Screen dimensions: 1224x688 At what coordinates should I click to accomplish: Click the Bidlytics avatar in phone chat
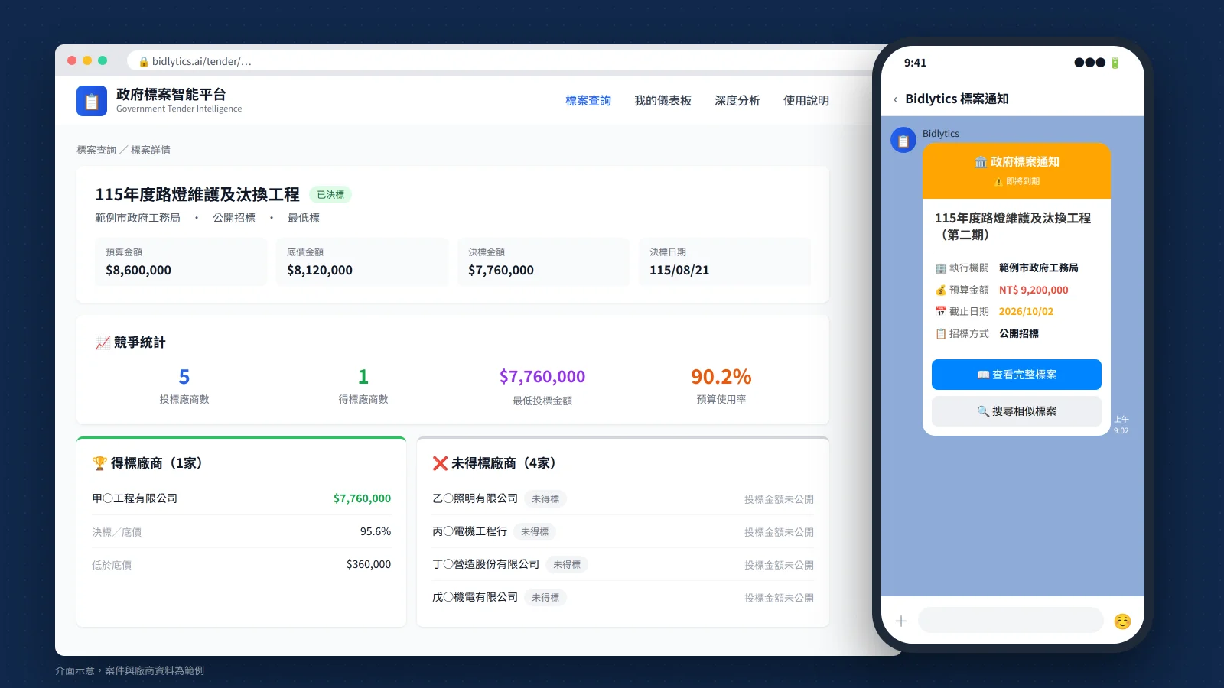pos(903,140)
